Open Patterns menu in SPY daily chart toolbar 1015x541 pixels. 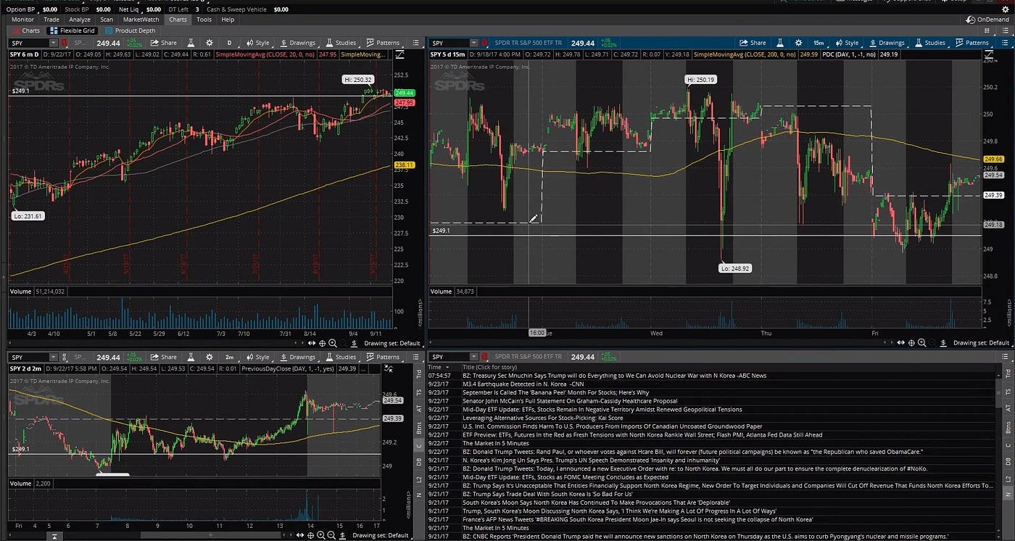coord(383,43)
